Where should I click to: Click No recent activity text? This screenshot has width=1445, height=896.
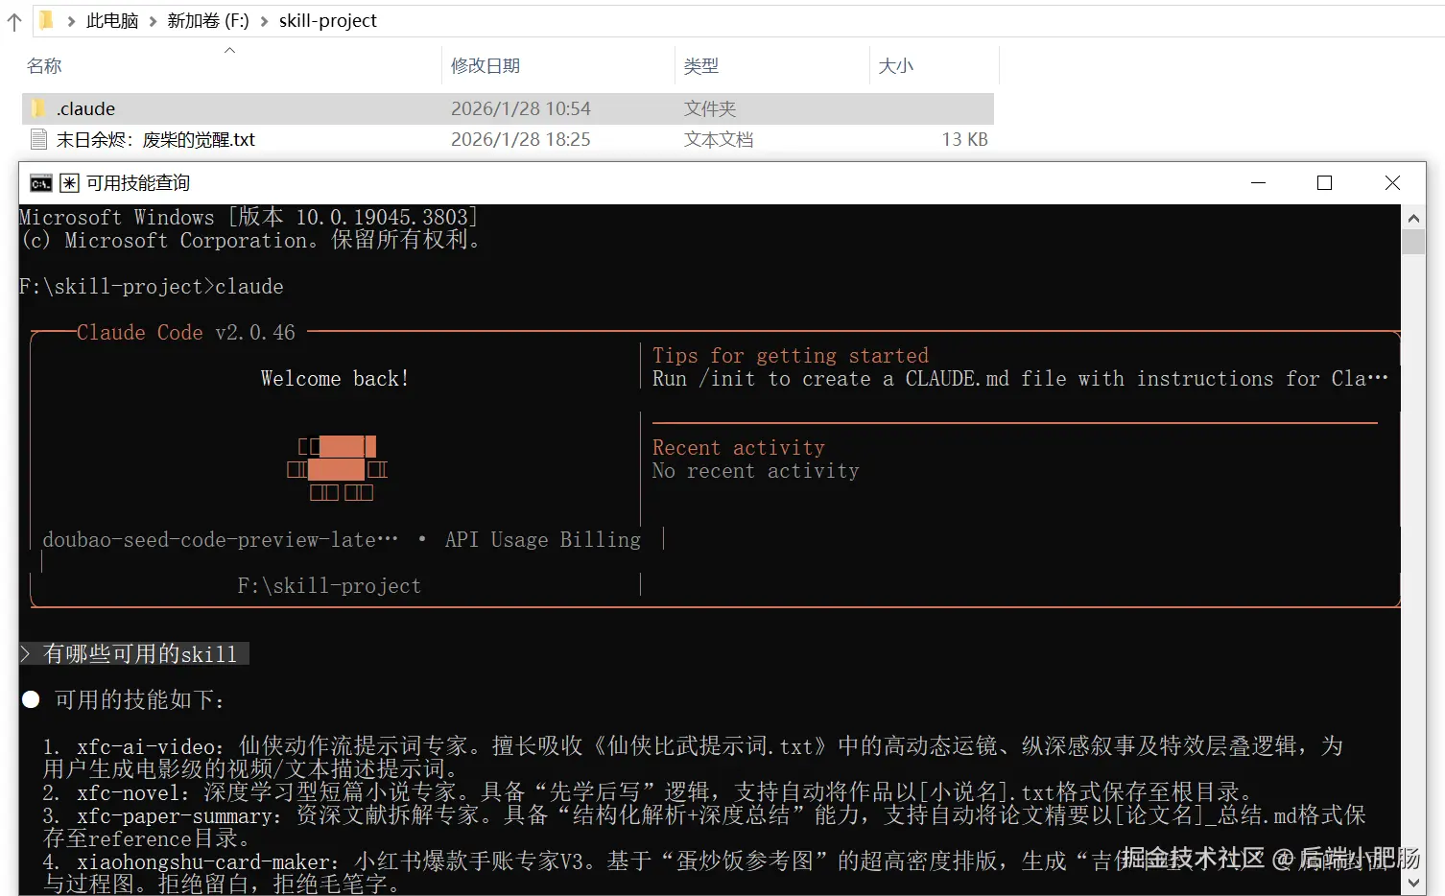point(756,471)
